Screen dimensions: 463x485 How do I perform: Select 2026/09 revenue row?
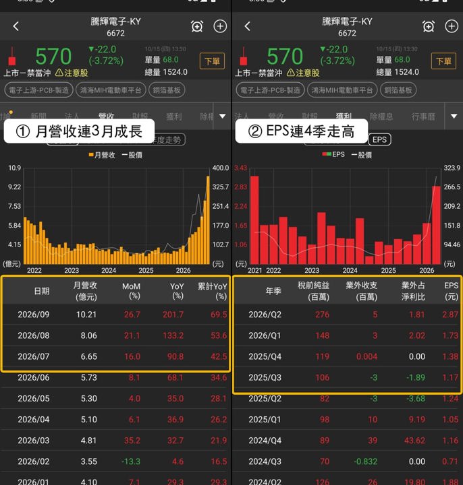click(115, 315)
